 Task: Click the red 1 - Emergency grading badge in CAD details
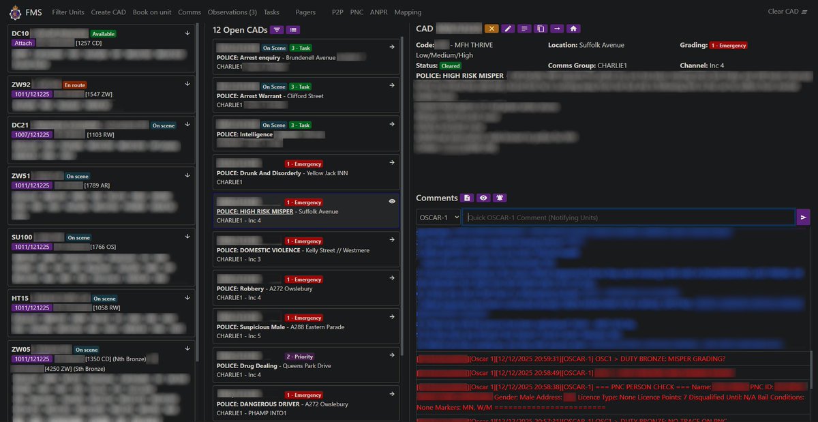[728, 46]
